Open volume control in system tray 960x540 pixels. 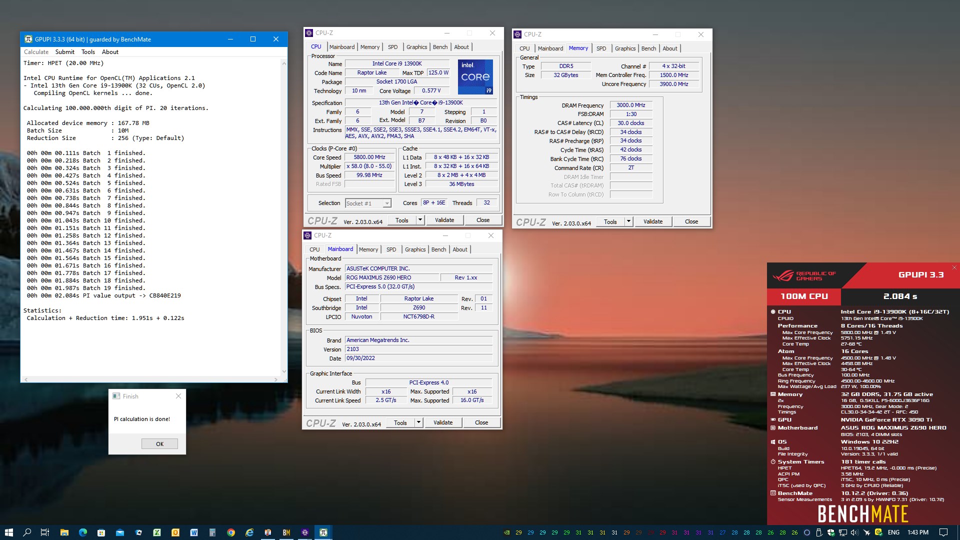point(854,532)
